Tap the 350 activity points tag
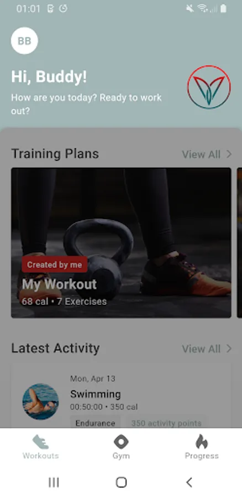Screen dimensions: 242x498 pos(166,423)
